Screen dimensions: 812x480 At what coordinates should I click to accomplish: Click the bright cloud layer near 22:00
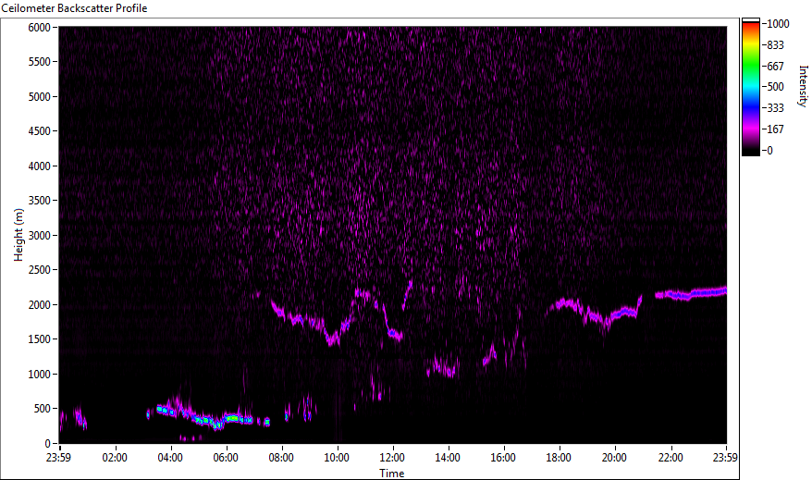pos(691,293)
